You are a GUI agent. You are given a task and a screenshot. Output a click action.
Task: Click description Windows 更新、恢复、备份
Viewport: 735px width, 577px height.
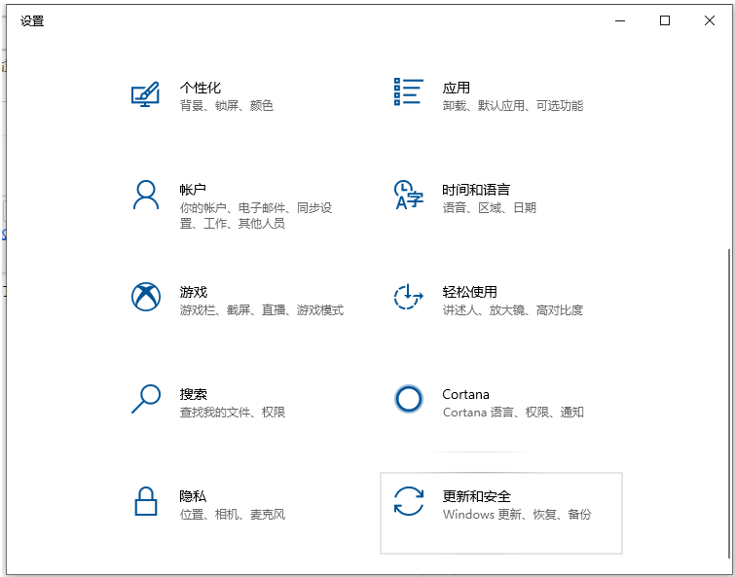517,515
